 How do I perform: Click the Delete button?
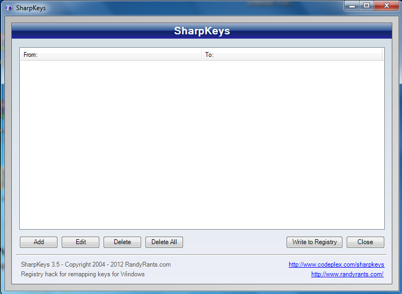pyautogui.click(x=122, y=242)
